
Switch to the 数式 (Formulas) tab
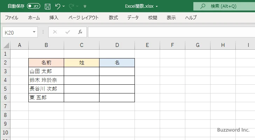pyautogui.click(x=113, y=17)
